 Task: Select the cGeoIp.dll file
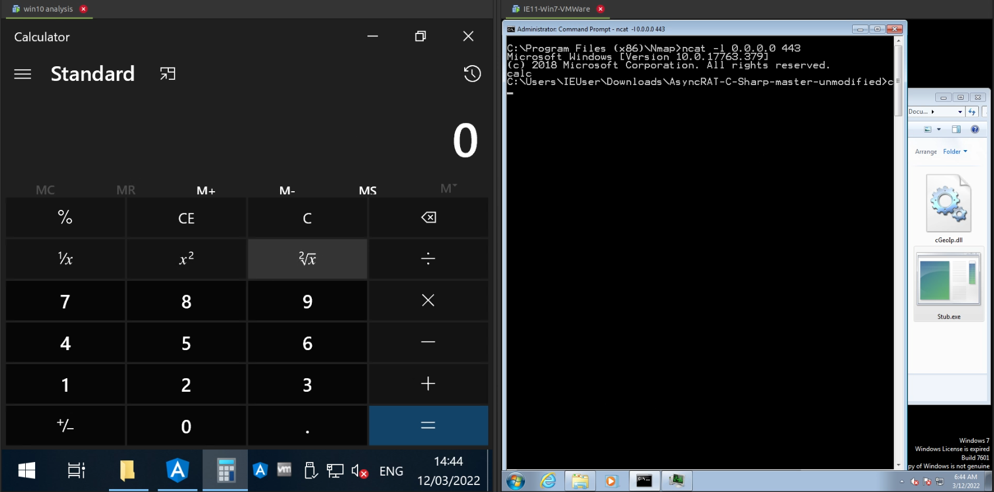[x=948, y=209]
